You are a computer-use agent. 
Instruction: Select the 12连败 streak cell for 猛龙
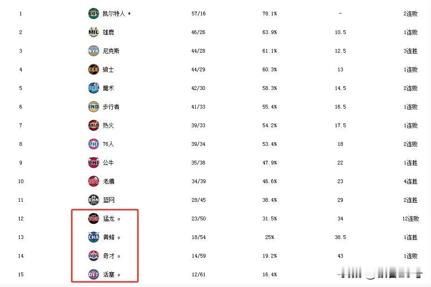coord(410,219)
